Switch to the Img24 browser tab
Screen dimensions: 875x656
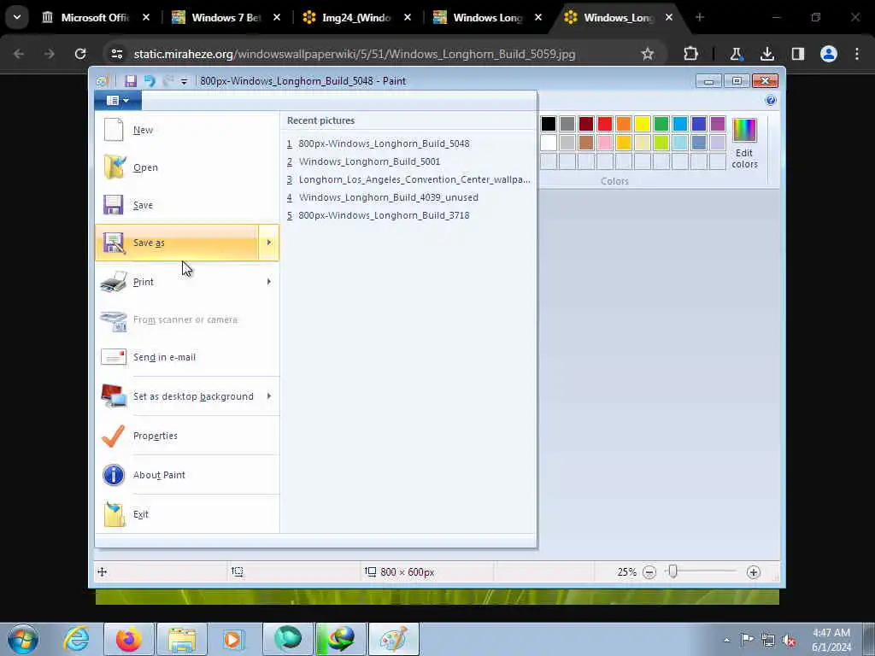(357, 18)
